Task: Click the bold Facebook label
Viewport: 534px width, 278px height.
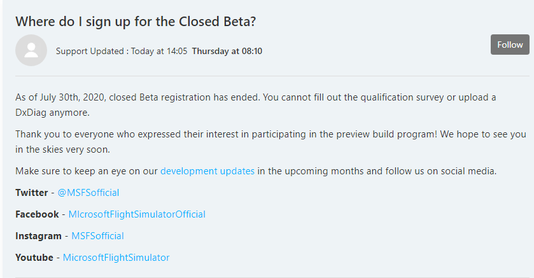Action: tap(37, 214)
